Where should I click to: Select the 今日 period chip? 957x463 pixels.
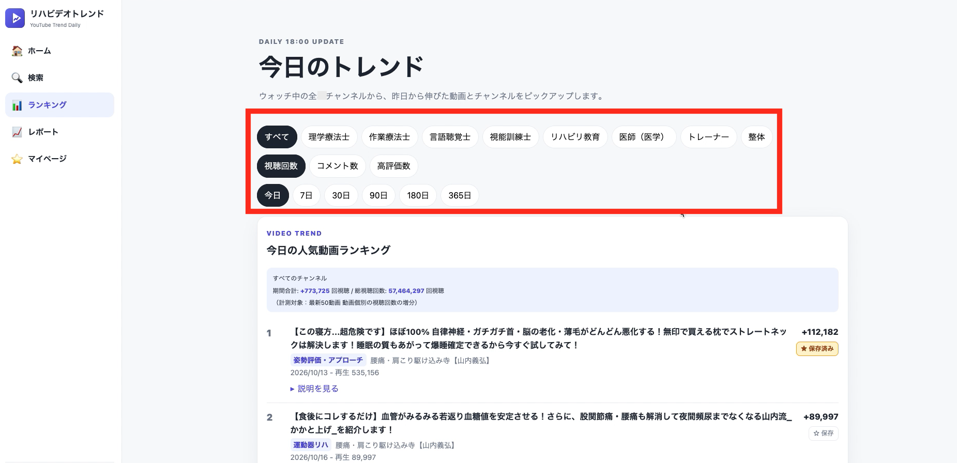(x=272, y=195)
